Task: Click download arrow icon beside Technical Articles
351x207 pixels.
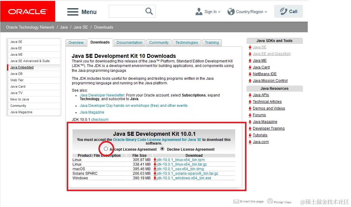Action: [250, 102]
